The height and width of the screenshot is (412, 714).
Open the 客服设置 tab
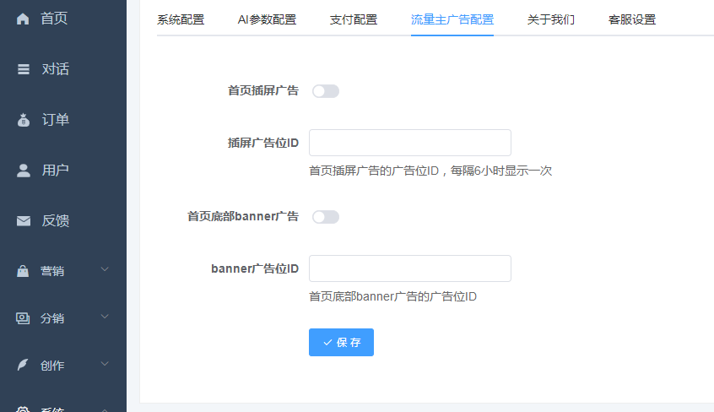(631, 19)
